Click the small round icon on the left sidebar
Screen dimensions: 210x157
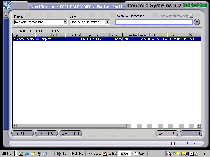point(6,14)
